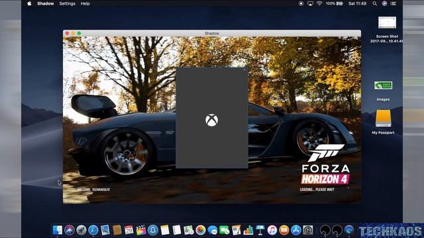Open the Mail stamp icon in dock
424x238 pixels.
pyautogui.click(x=105, y=230)
